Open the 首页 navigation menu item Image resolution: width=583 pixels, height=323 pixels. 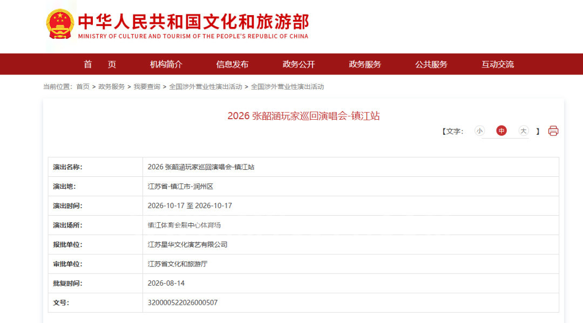coord(100,64)
